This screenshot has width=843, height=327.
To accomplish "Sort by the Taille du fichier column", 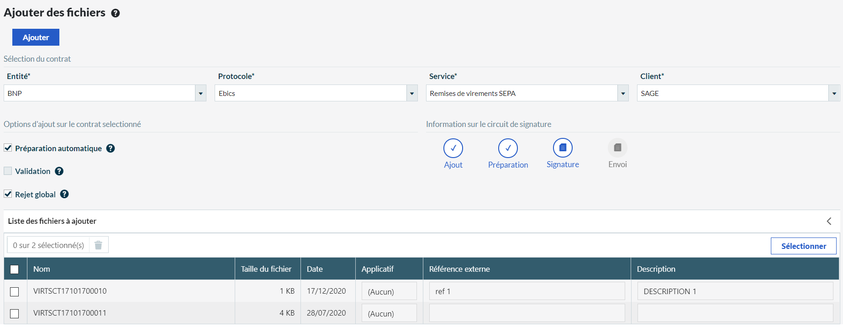I will 266,269.
